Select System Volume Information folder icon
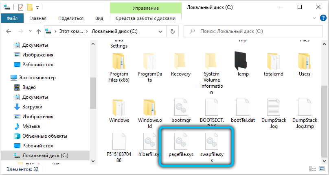The width and height of the screenshot is (329, 175). tap(211, 61)
